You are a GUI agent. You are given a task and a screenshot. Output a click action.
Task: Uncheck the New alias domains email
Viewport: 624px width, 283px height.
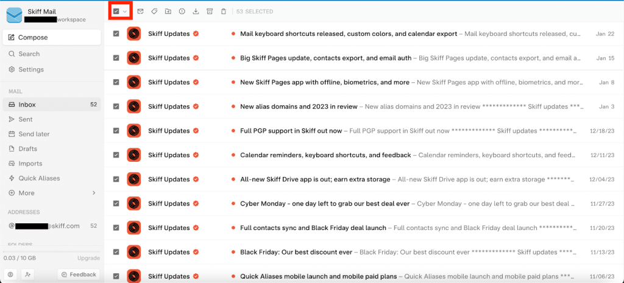[116, 107]
